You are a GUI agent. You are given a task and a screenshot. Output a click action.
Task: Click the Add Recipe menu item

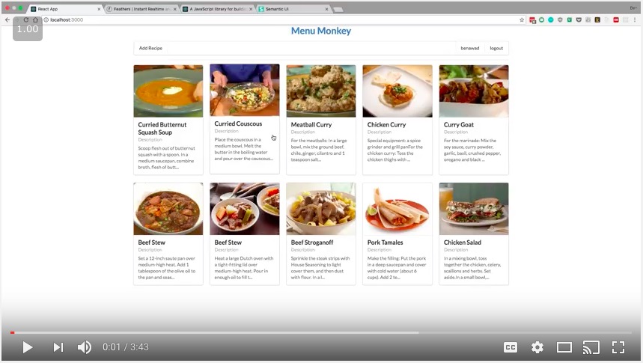point(150,48)
